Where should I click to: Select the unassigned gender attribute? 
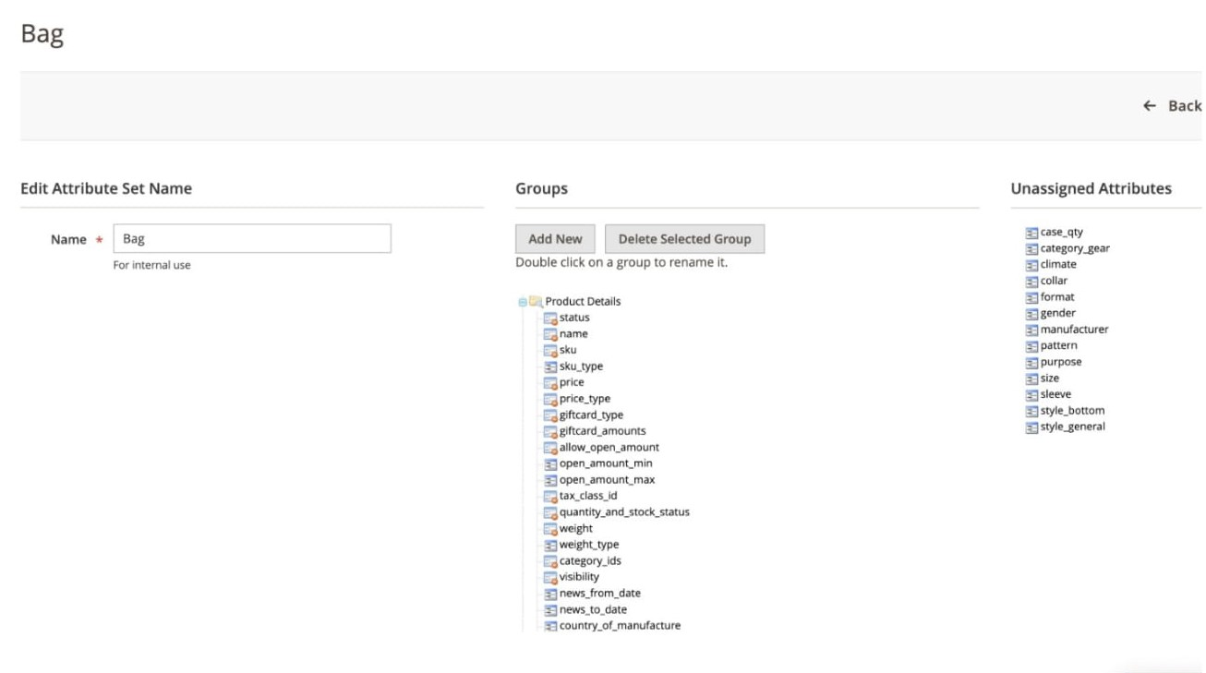click(1058, 313)
